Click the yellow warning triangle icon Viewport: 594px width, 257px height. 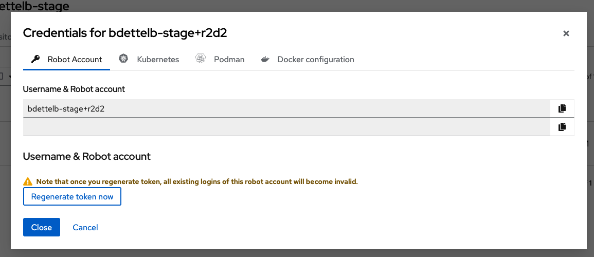[x=28, y=182]
